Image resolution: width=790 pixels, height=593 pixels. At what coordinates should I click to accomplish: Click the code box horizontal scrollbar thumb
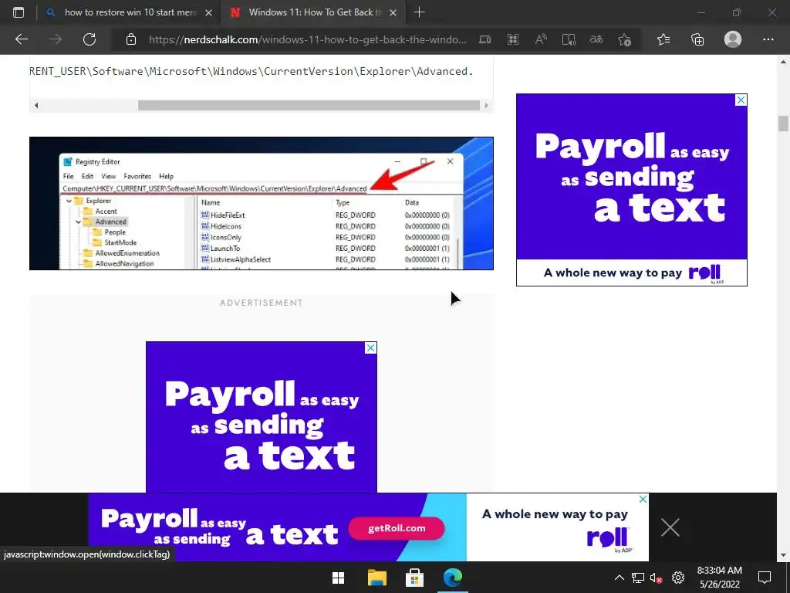tap(309, 105)
